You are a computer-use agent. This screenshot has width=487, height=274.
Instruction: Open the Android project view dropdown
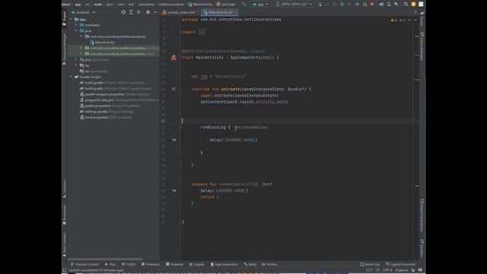[83, 12]
